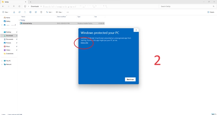This screenshot has height=115, width=217.
Task: Select the SetUp window tab
Action: (x=14, y=2)
